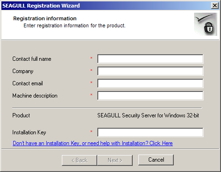Focus the Contact full name text box
Viewport: 221px width, 172px height.
tap(150, 59)
